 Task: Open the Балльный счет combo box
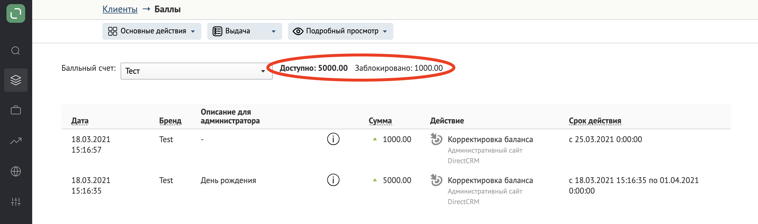[196, 71]
